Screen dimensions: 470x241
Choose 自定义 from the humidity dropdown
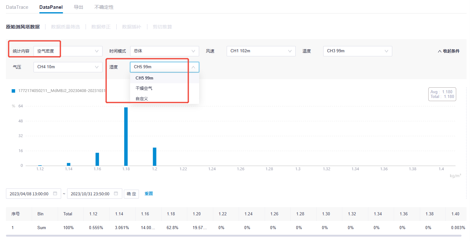(x=142, y=99)
